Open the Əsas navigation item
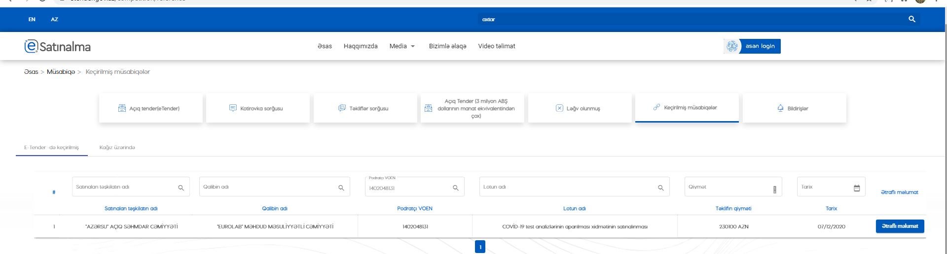947x254 pixels. 325,46
